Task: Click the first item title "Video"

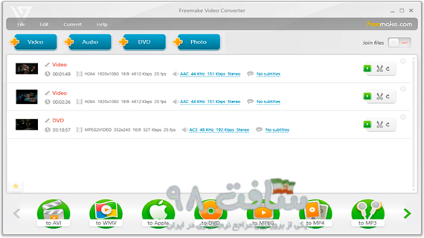Action: 60,64
